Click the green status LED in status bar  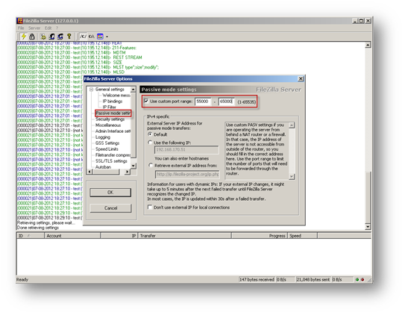tap(357, 280)
